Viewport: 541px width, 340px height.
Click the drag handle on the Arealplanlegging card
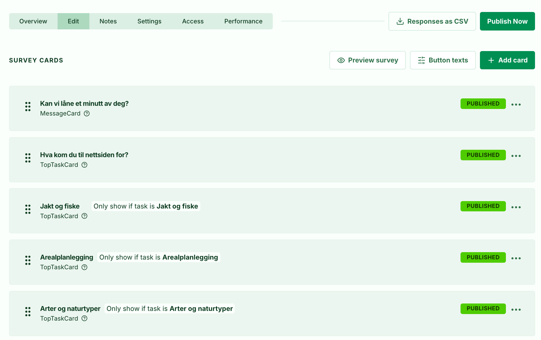[x=28, y=260]
